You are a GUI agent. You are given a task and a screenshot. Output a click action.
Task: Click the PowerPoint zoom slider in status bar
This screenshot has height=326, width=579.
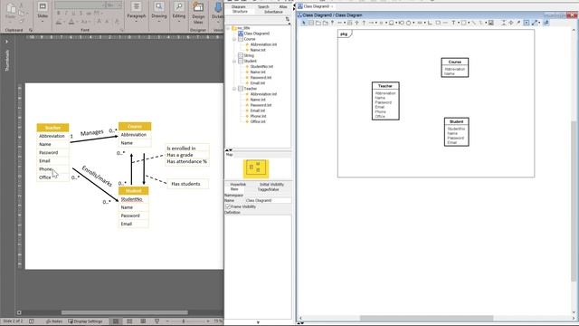click(184, 321)
